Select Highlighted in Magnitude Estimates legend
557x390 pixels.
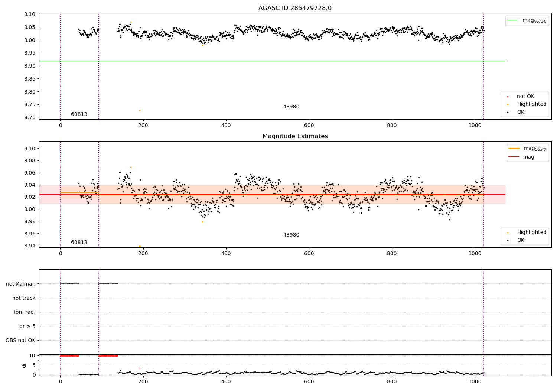(x=527, y=233)
